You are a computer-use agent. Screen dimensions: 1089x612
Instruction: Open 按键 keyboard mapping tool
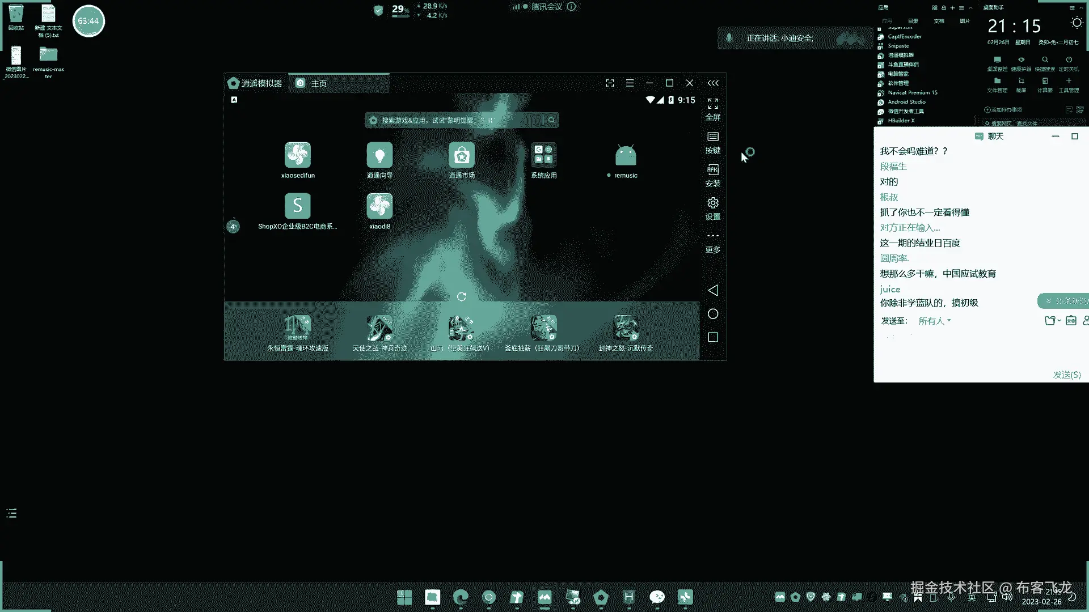tap(712, 142)
